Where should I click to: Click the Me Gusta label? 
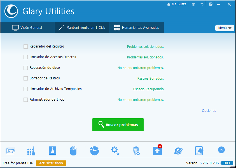point(179,4)
